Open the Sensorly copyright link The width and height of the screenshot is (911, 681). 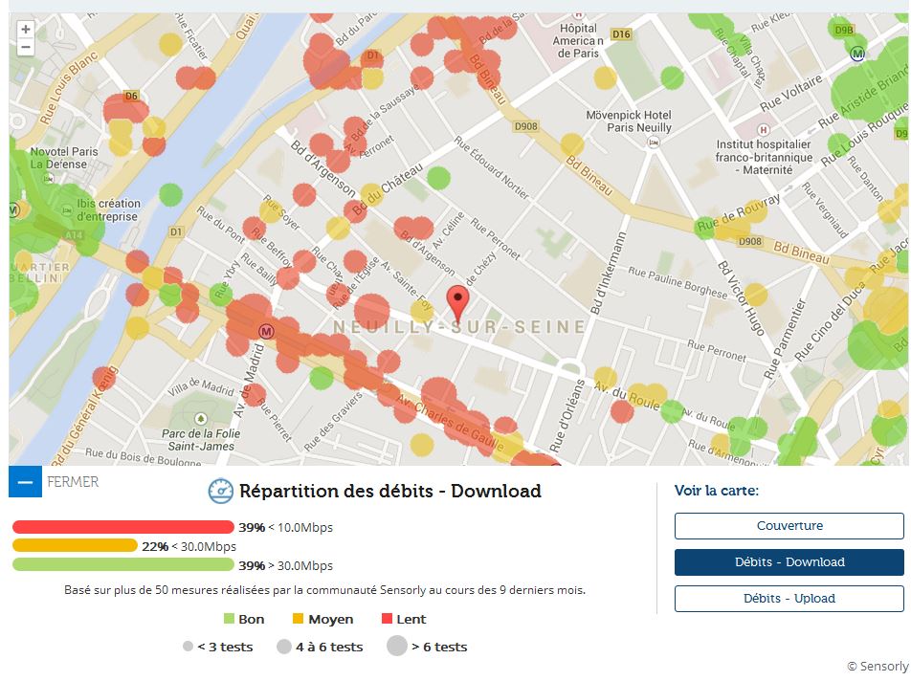point(877,666)
